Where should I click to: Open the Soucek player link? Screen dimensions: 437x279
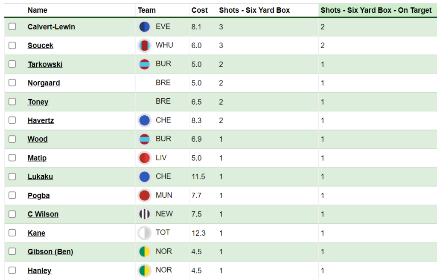pyautogui.click(x=41, y=46)
